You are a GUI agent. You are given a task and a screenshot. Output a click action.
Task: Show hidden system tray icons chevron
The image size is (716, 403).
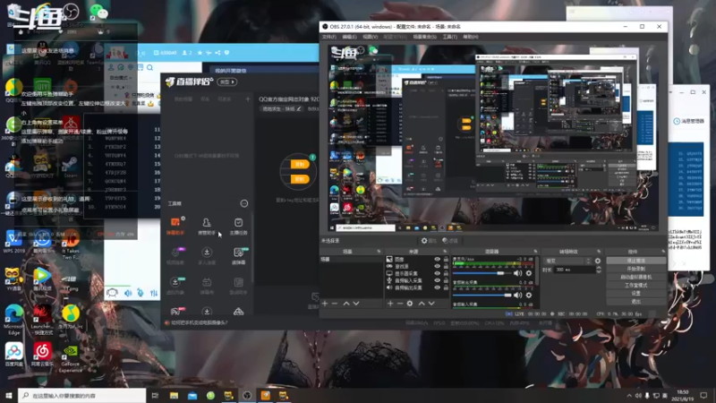click(629, 396)
